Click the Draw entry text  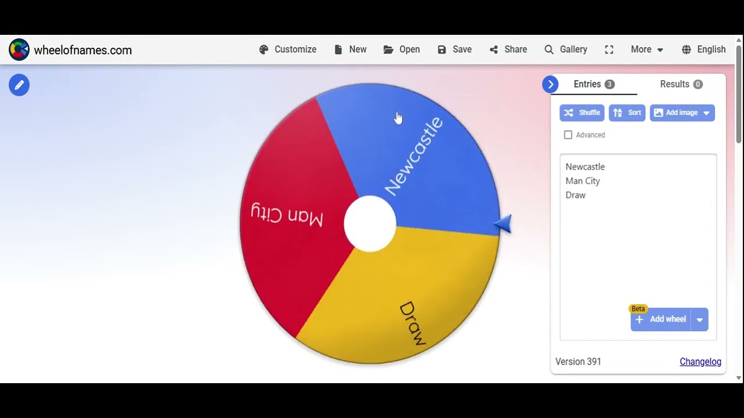575,195
